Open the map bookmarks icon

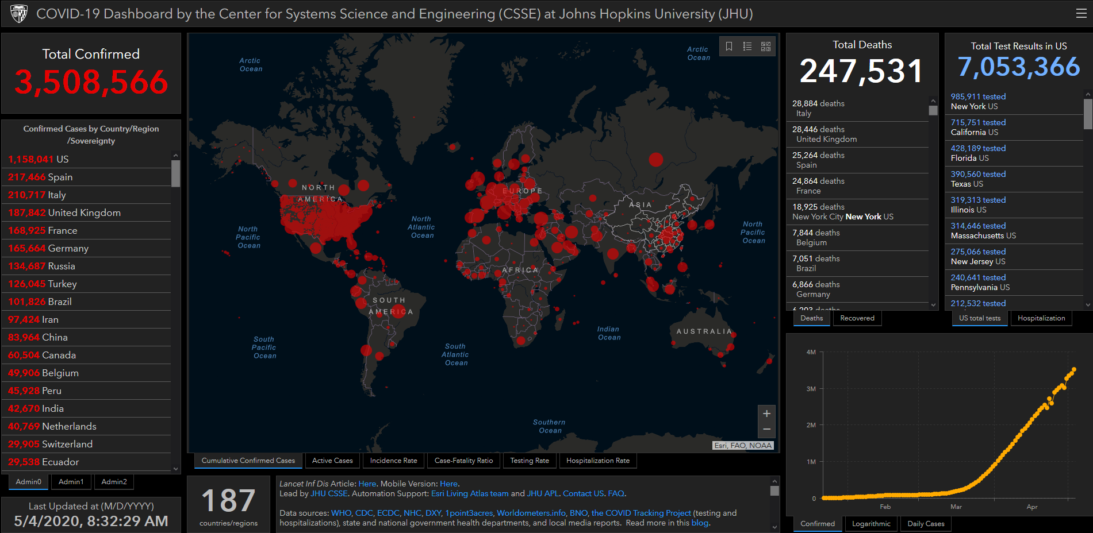click(x=729, y=47)
